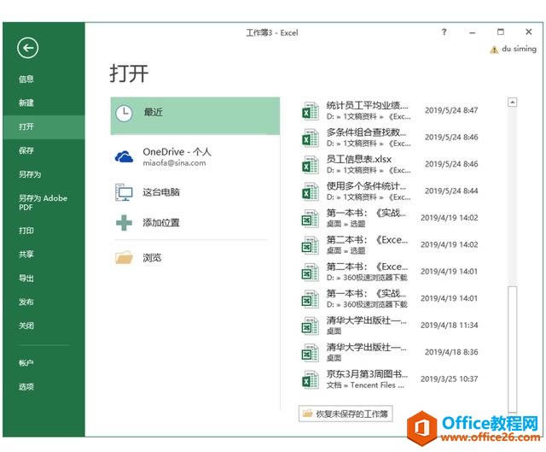Screen dimensions: 546x452
Task: Click the back arrow circle icon
Action: 27,48
